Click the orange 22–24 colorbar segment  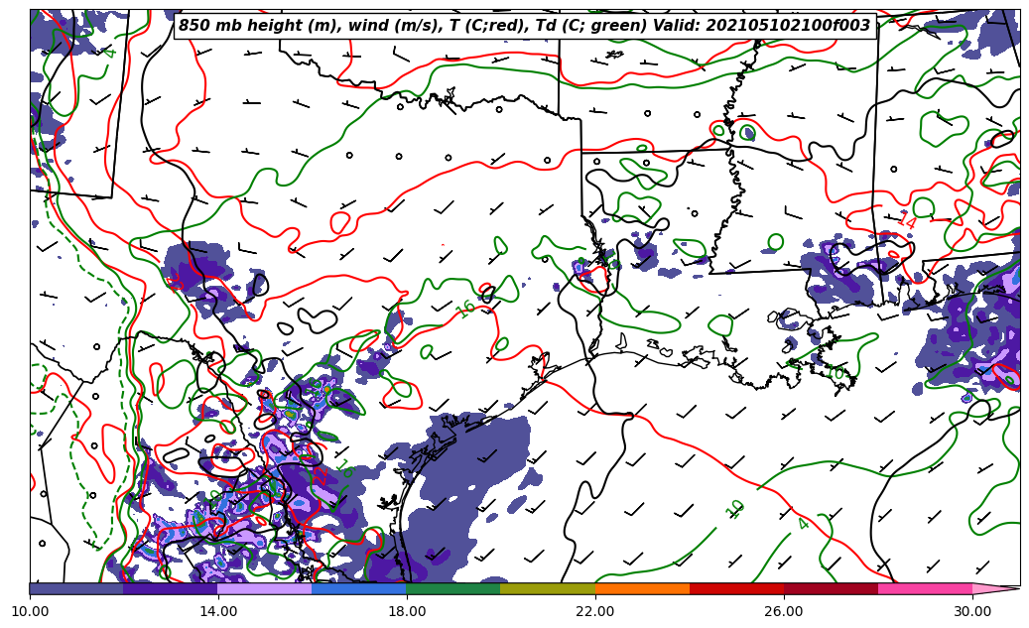tap(641, 588)
